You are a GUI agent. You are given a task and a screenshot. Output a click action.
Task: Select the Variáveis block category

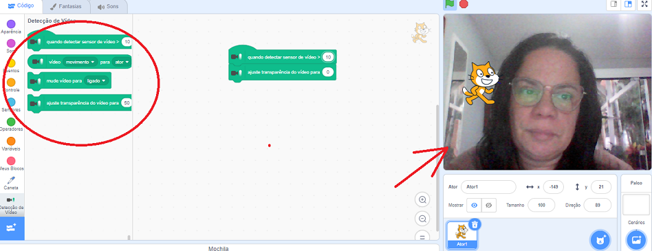(x=11, y=144)
